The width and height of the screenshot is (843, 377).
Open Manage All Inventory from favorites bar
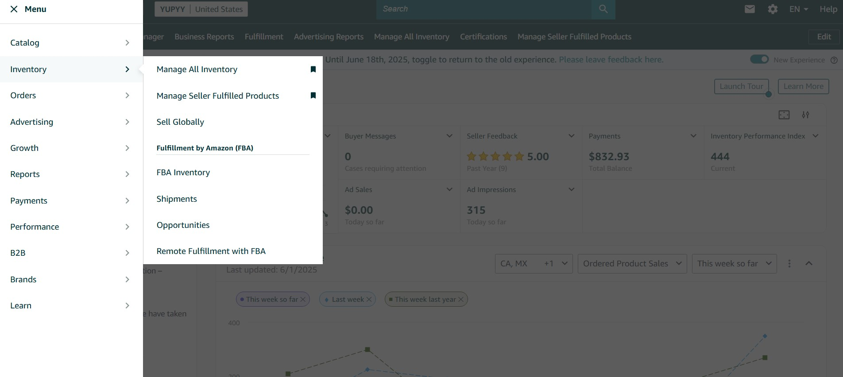411,37
